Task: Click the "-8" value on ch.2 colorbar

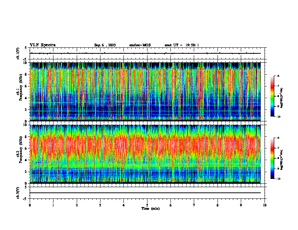Action: [x=278, y=158]
